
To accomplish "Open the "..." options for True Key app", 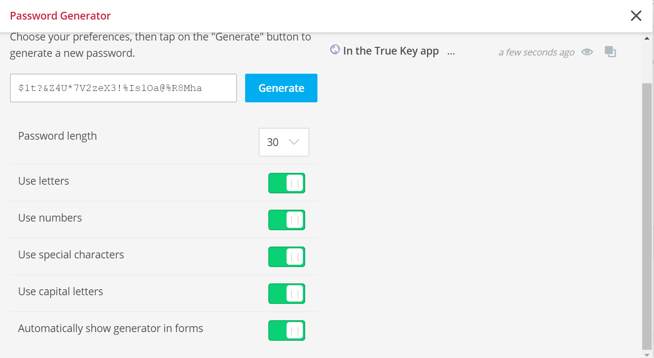I will (451, 52).
